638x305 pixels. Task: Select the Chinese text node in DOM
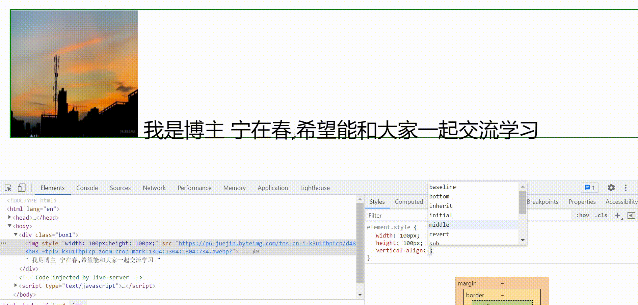click(92, 260)
